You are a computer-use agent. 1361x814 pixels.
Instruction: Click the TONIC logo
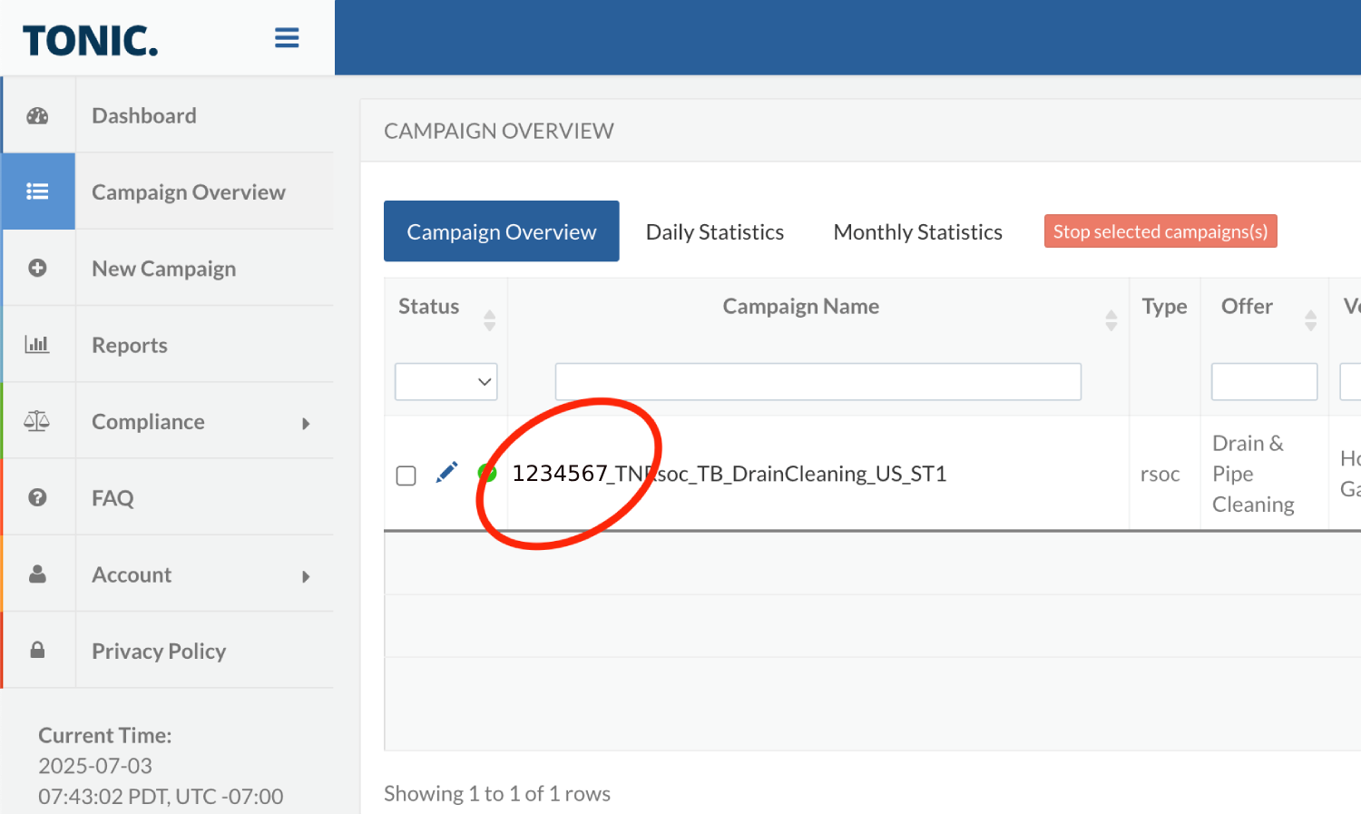click(x=91, y=40)
